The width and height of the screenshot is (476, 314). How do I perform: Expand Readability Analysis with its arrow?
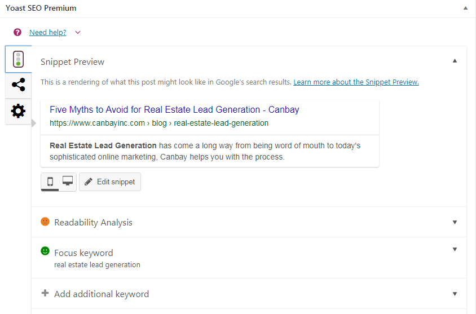point(455,222)
